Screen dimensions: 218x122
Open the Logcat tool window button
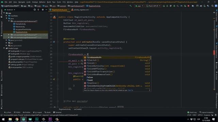37,112
